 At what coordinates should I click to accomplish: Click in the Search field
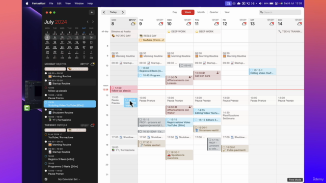click(280, 12)
